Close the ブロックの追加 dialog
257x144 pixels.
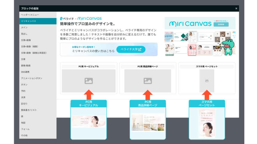click(236, 8)
